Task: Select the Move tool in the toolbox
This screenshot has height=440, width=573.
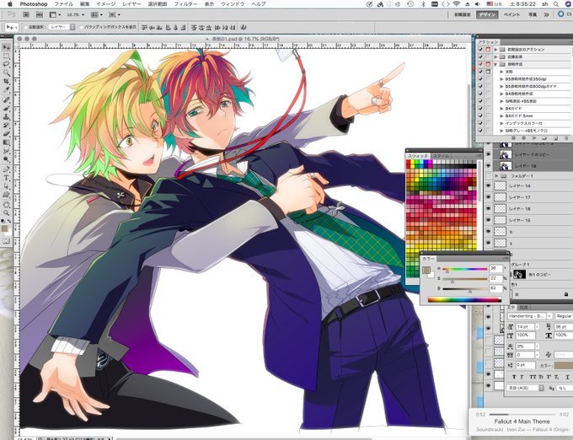Action: coord(7,48)
